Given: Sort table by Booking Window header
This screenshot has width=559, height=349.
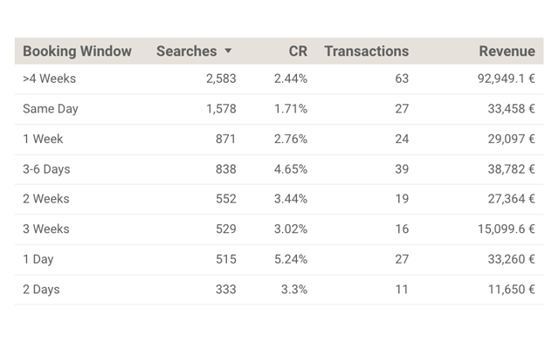Looking at the screenshot, I should [77, 51].
